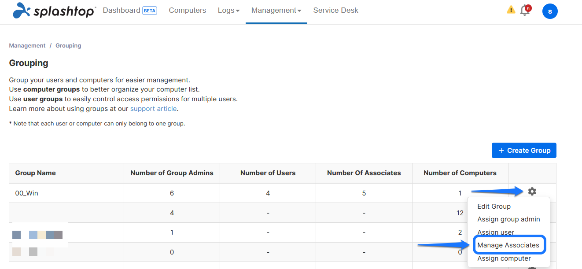Expand the Logs dropdown menu
Screen dimensions: 582x269
click(x=229, y=10)
